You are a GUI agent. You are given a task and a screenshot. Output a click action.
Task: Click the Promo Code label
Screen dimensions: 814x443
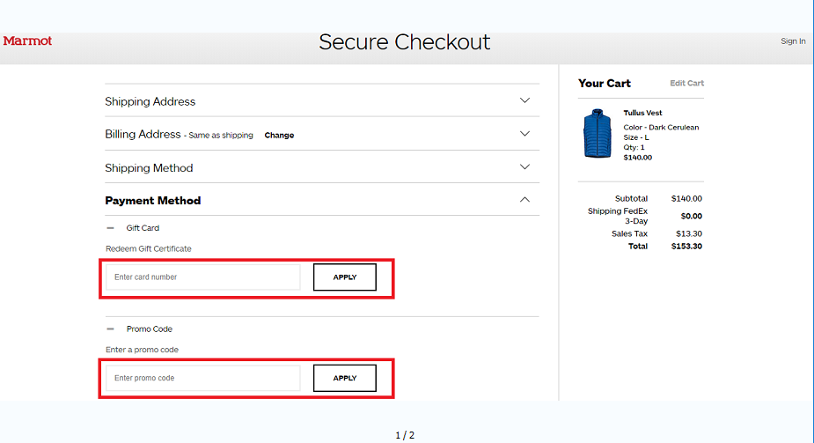coord(150,329)
